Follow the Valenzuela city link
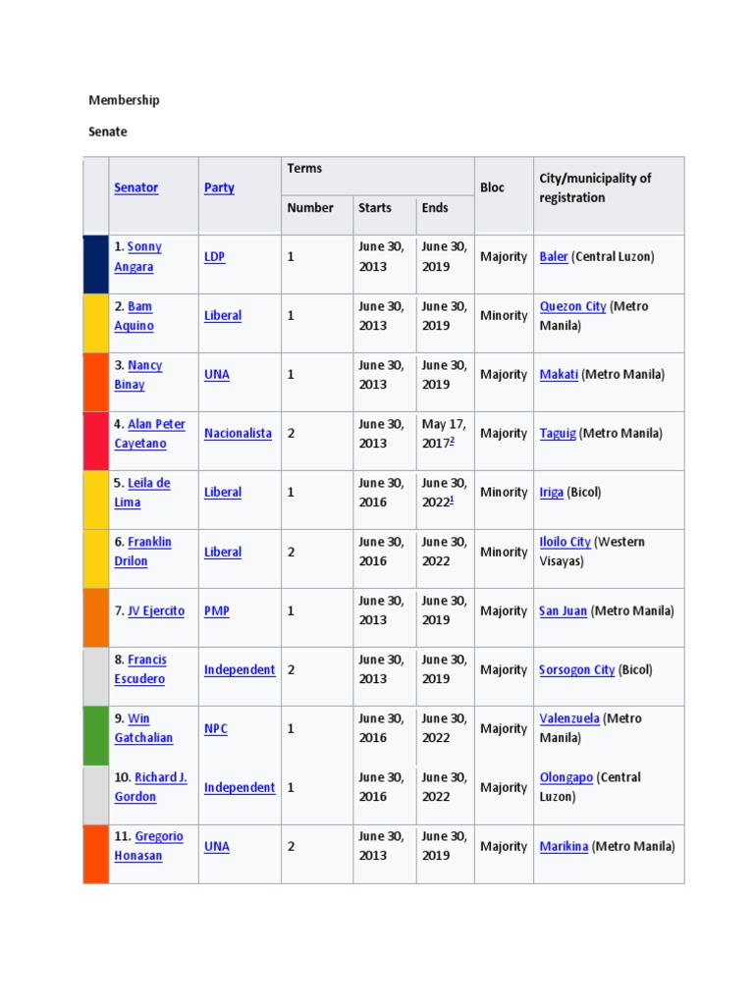The image size is (754, 1005). [569, 719]
